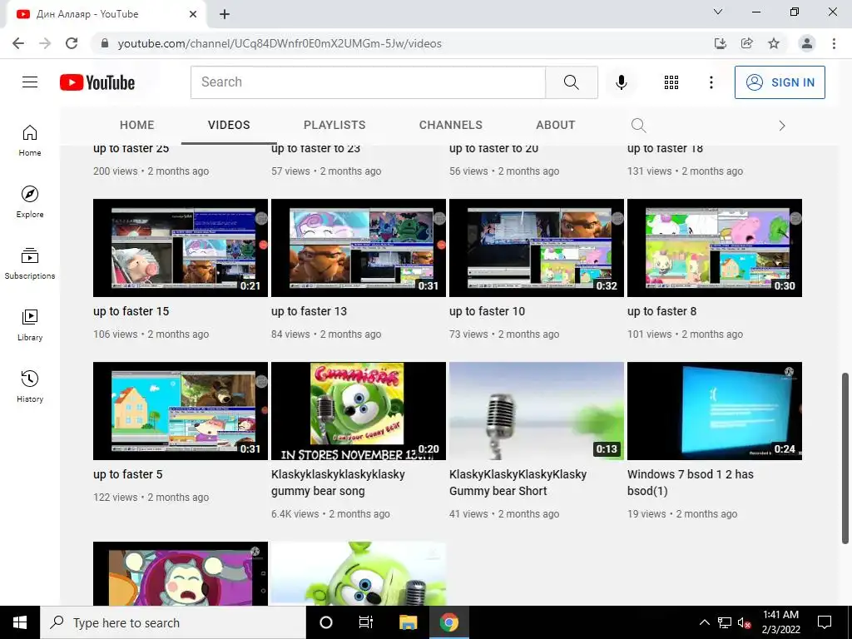The width and height of the screenshot is (852, 639).
Task: Open the silver microphone Gummy bear Short thumbnail
Action: click(x=537, y=411)
